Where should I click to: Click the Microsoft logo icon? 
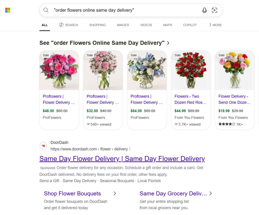[x=8, y=10]
